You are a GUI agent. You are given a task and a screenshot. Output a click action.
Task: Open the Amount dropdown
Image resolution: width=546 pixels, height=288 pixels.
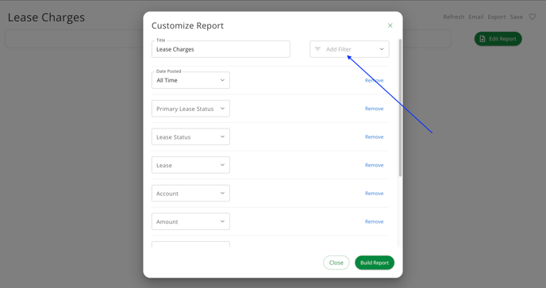click(190, 221)
